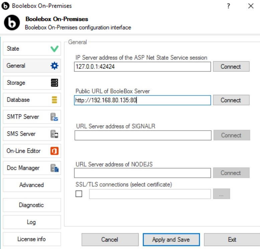Open the Advanced settings tab
The width and height of the screenshot is (260, 249).
(x=32, y=185)
